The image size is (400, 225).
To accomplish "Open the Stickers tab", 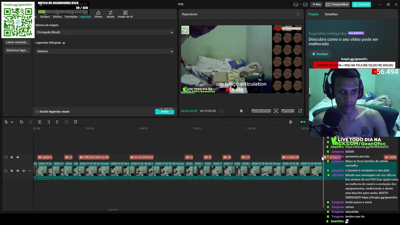I will tap(45, 14).
